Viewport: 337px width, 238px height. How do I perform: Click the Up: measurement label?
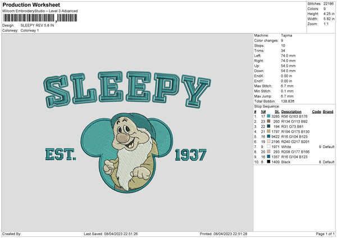coord(257,66)
